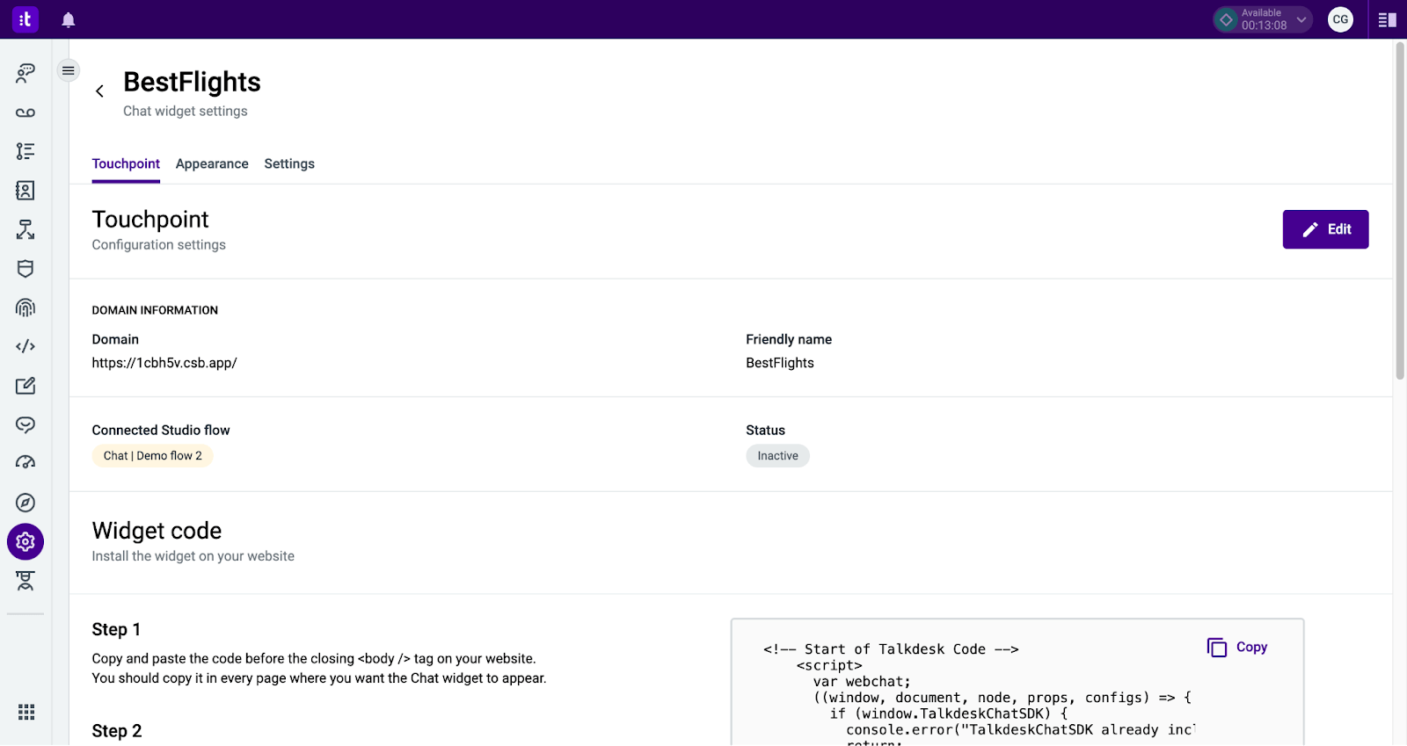This screenshot has height=746, width=1407.
Task: Switch to the Touchpoint tab
Action: click(x=126, y=163)
